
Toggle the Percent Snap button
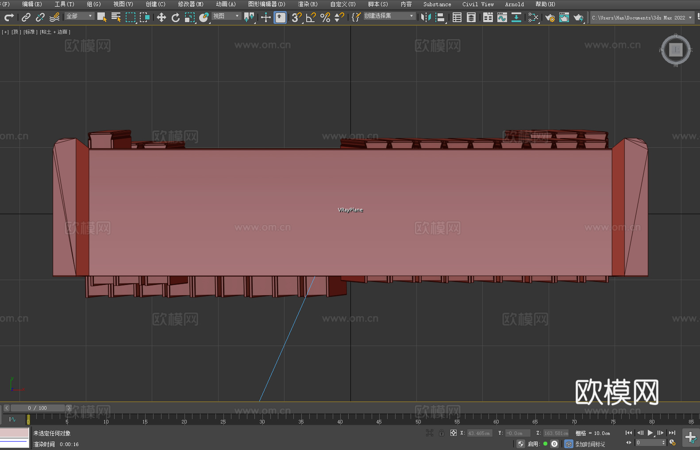click(x=325, y=17)
